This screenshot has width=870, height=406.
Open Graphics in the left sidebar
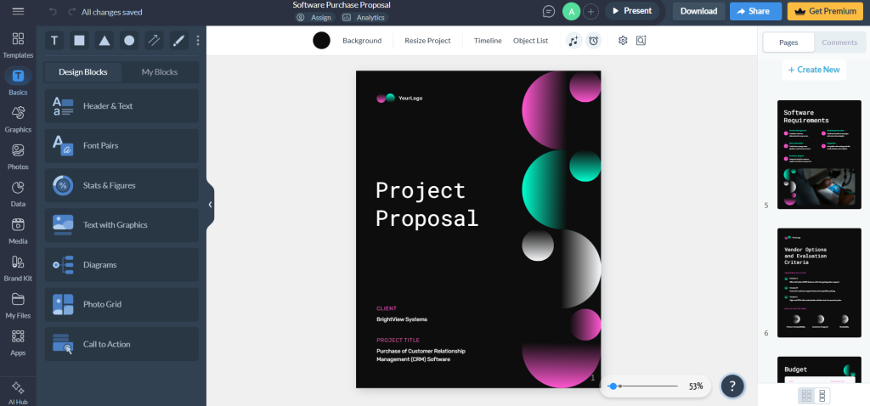coord(19,119)
